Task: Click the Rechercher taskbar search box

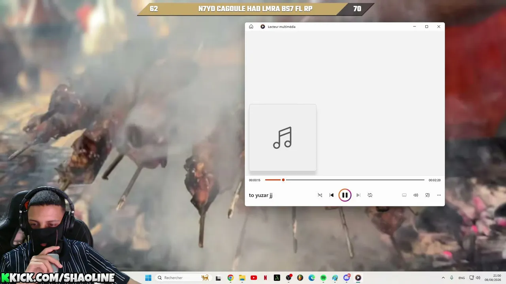Action: click(183, 278)
